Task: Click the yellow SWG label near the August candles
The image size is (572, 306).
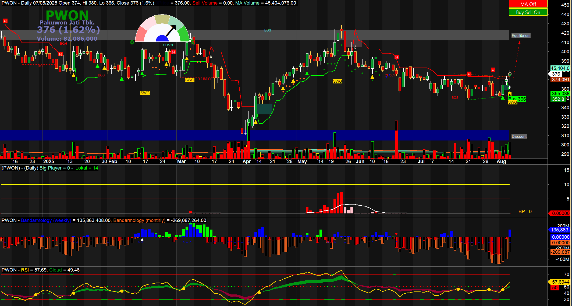Action: pyautogui.click(x=513, y=102)
